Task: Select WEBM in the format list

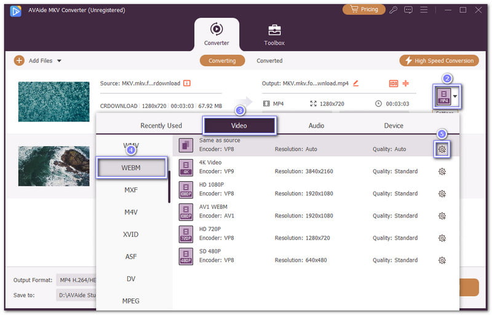Action: click(x=131, y=168)
